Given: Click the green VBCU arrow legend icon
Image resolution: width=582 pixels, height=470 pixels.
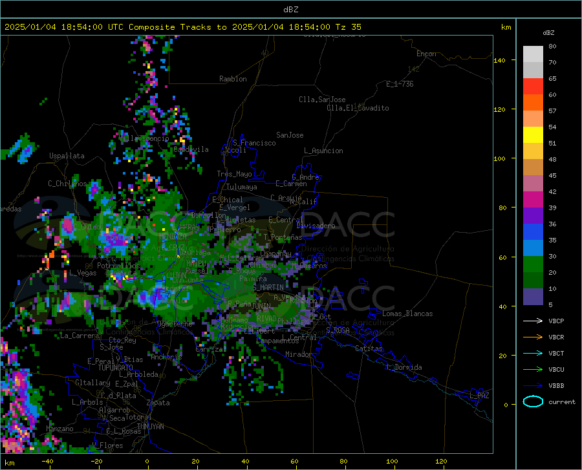Looking at the screenshot, I should (x=533, y=370).
